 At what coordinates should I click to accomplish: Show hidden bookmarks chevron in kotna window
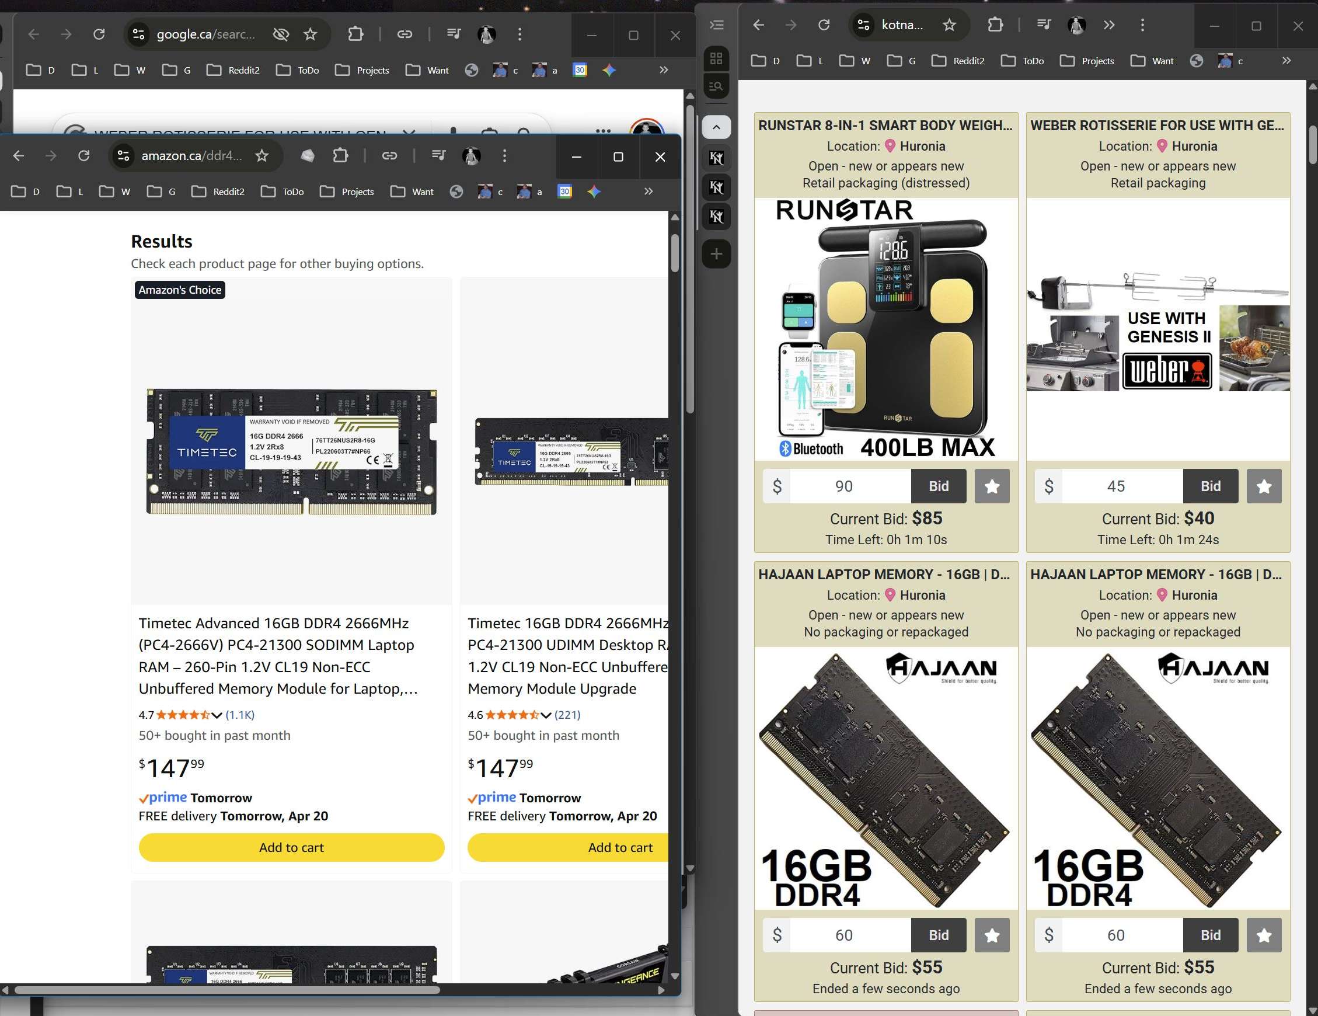point(1286,60)
